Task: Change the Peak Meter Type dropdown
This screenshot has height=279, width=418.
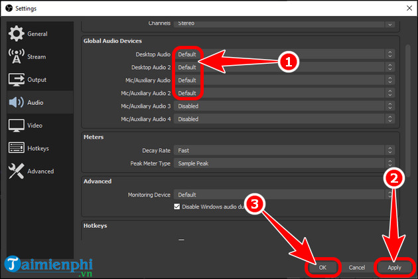Action: click(284, 163)
